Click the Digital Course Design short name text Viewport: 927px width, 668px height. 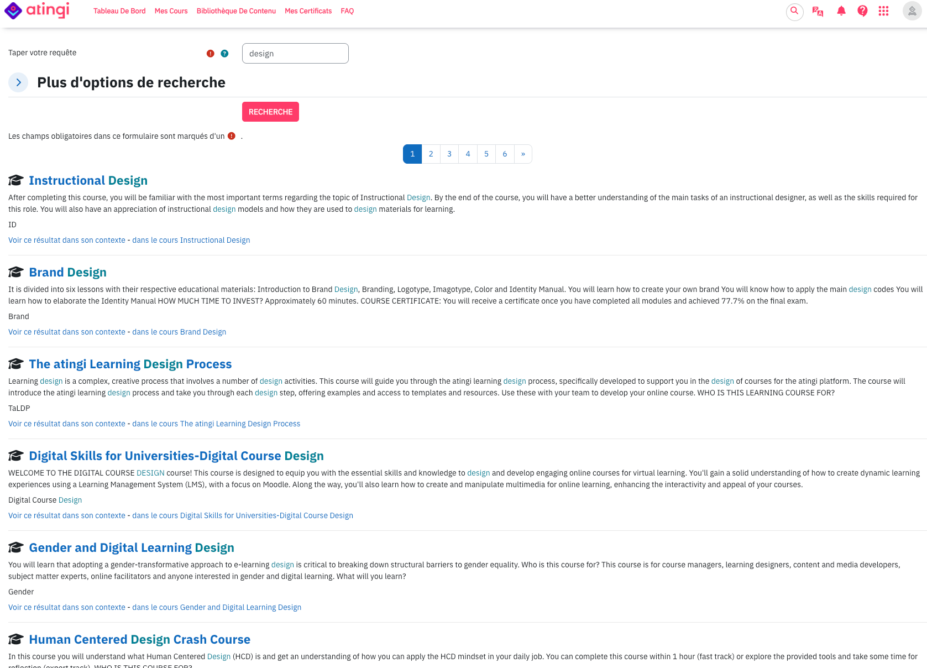(x=45, y=500)
